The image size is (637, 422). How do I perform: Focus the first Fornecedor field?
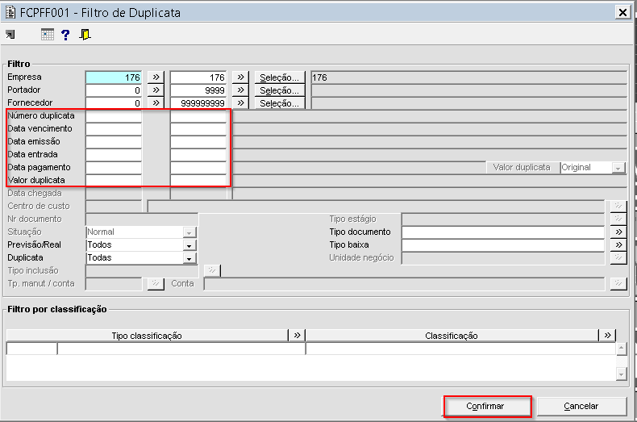pos(114,102)
